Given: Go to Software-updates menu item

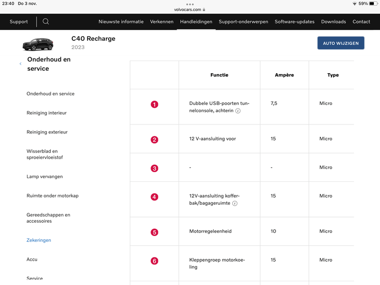Looking at the screenshot, I should pyautogui.click(x=294, y=21).
